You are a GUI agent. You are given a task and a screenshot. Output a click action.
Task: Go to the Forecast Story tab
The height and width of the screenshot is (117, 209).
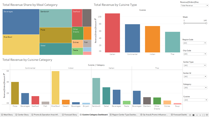70,115
